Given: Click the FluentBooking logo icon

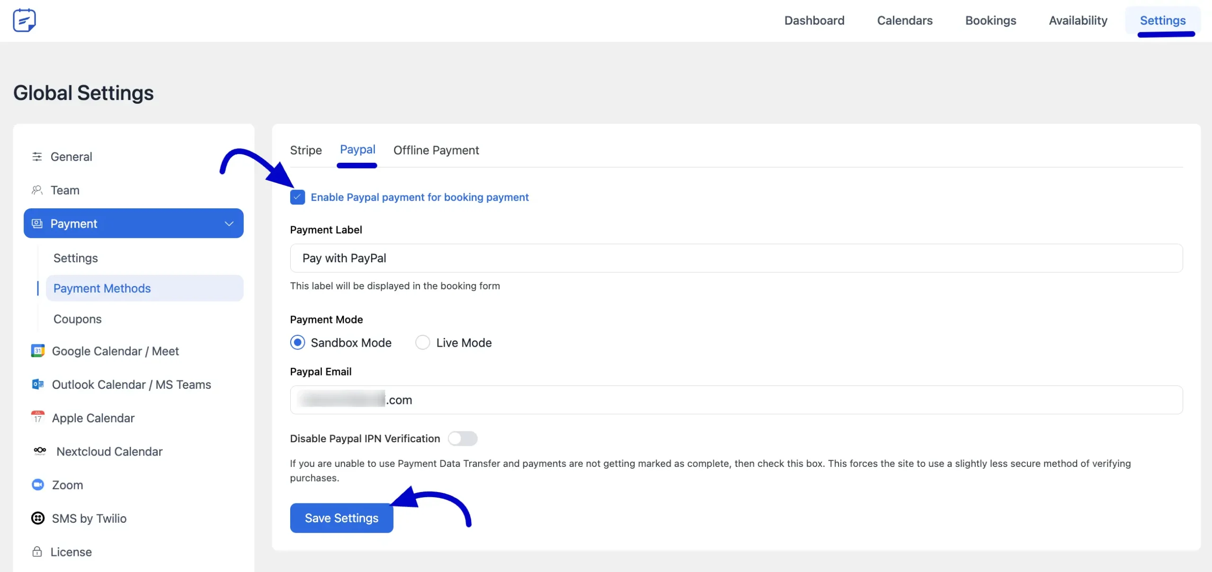Looking at the screenshot, I should tap(24, 20).
